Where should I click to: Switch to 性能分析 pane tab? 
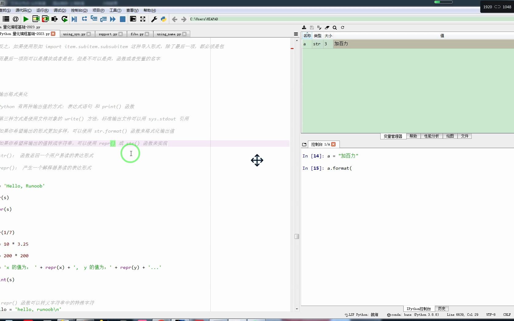coord(432,136)
